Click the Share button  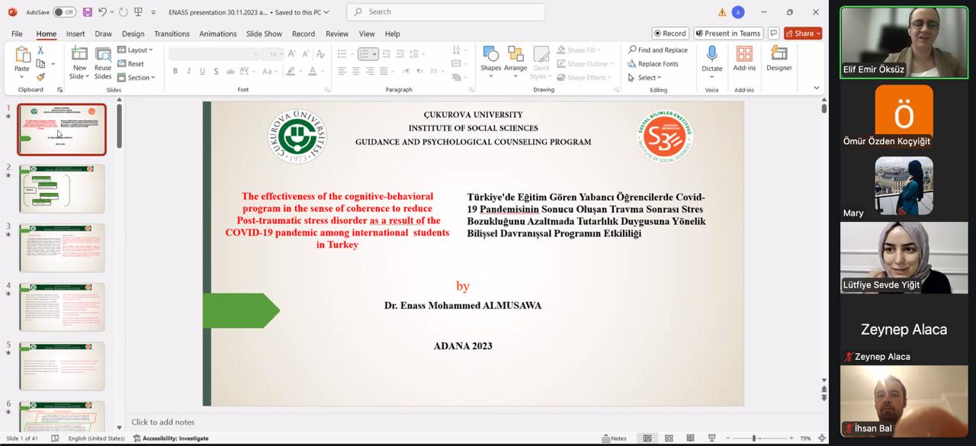[x=803, y=34]
